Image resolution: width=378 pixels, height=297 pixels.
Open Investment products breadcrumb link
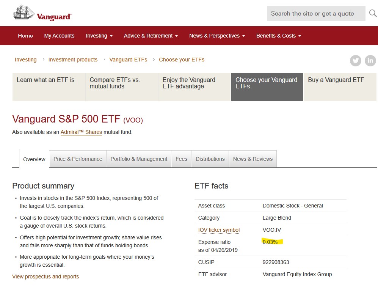coord(73,60)
